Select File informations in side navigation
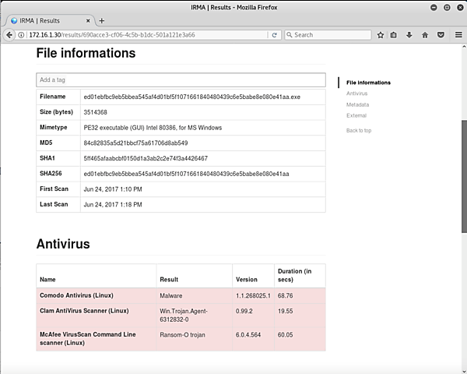This screenshot has height=374, width=467. (368, 83)
